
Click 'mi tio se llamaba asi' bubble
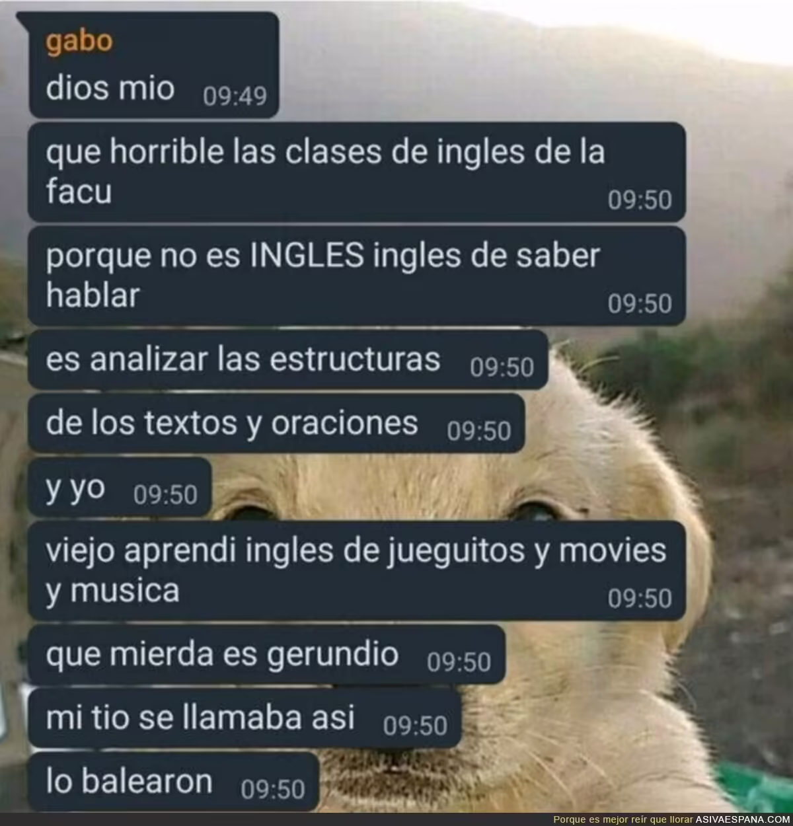click(x=245, y=718)
